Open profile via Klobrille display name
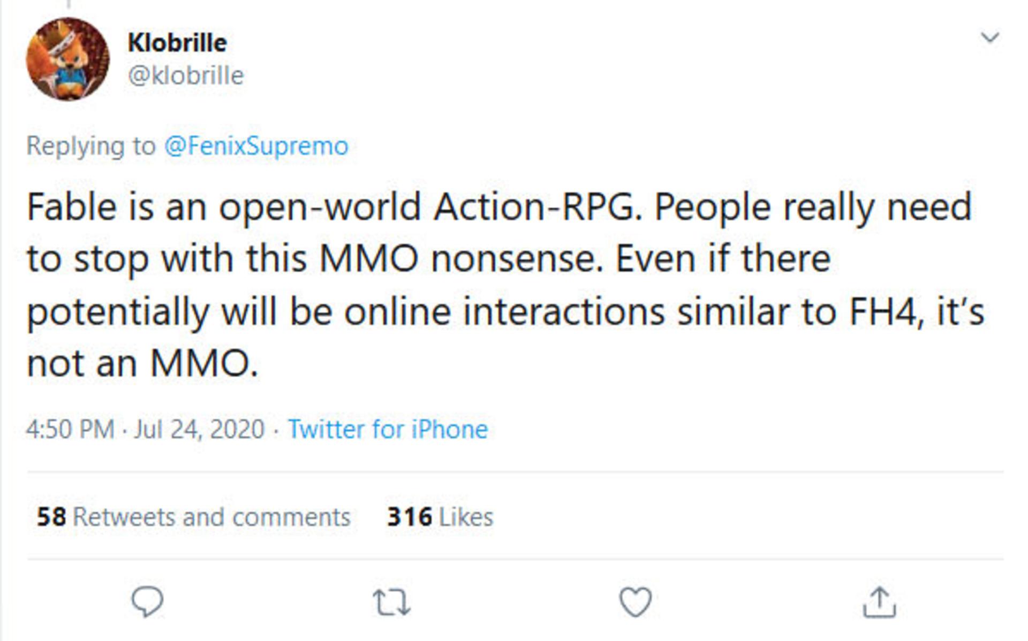1028x641 pixels. click(177, 43)
